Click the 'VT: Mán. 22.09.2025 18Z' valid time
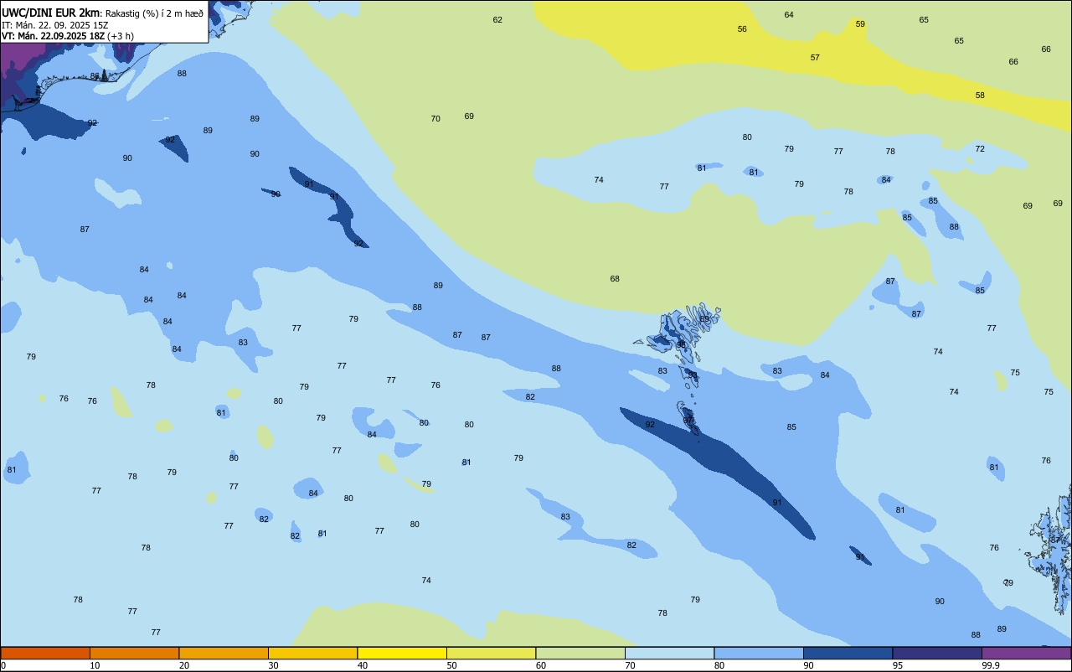The height and width of the screenshot is (672, 1072). click(53, 36)
